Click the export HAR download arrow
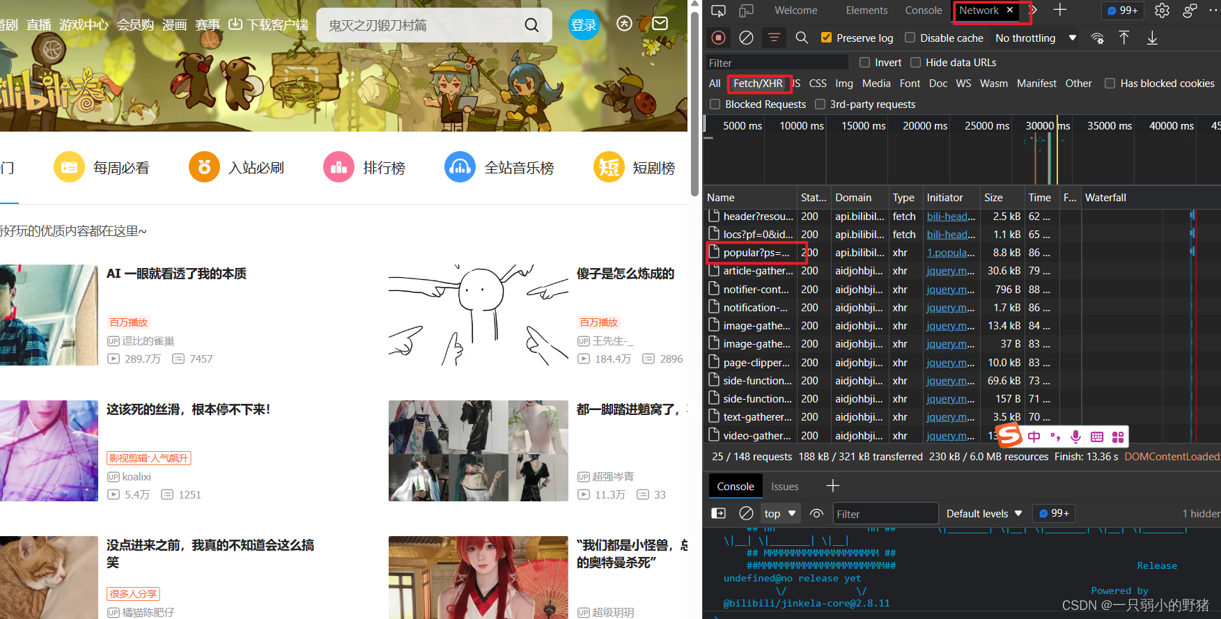The image size is (1221, 619). [x=1152, y=38]
